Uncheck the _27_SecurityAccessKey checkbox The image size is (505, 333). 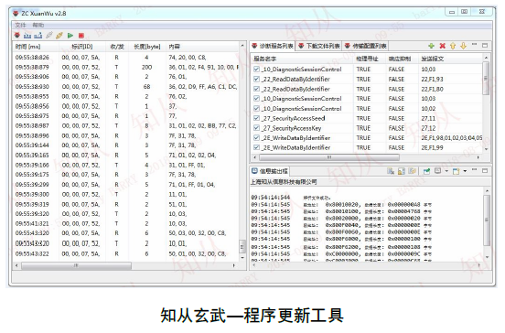point(257,128)
